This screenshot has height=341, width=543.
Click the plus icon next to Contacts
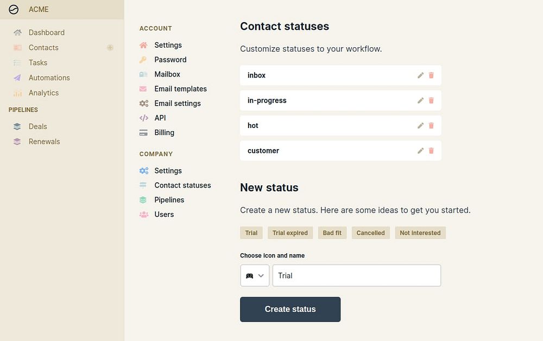pyautogui.click(x=110, y=48)
